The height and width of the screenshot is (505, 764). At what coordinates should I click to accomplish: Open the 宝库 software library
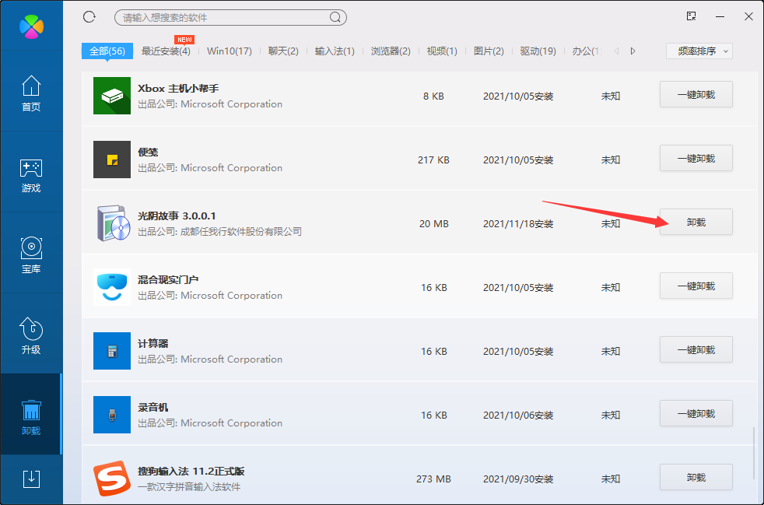(x=31, y=255)
